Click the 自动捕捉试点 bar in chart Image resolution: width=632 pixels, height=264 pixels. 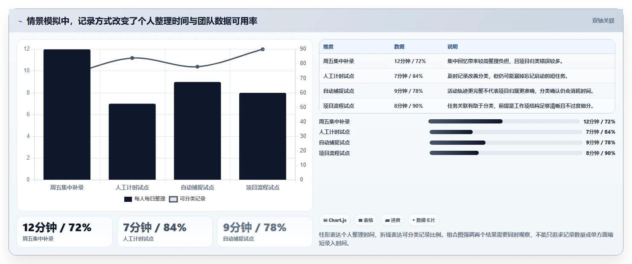pos(197,131)
